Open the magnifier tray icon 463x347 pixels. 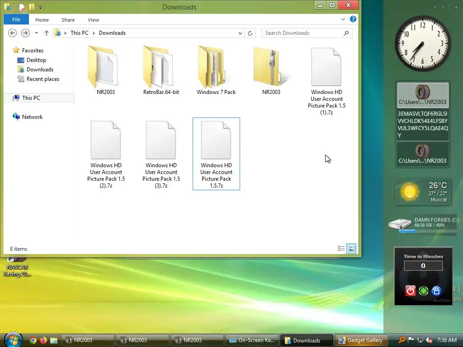tap(402, 340)
